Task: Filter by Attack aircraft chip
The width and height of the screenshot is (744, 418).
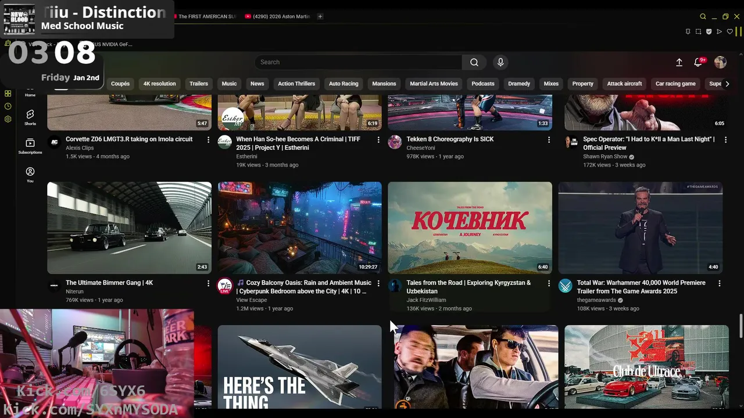Action: (x=625, y=84)
